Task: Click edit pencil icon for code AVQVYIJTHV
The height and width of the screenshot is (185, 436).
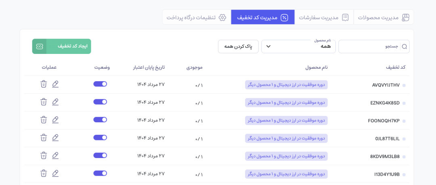Action: pyautogui.click(x=55, y=84)
